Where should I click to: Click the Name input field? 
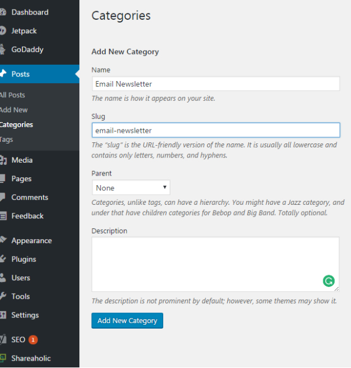click(x=215, y=84)
